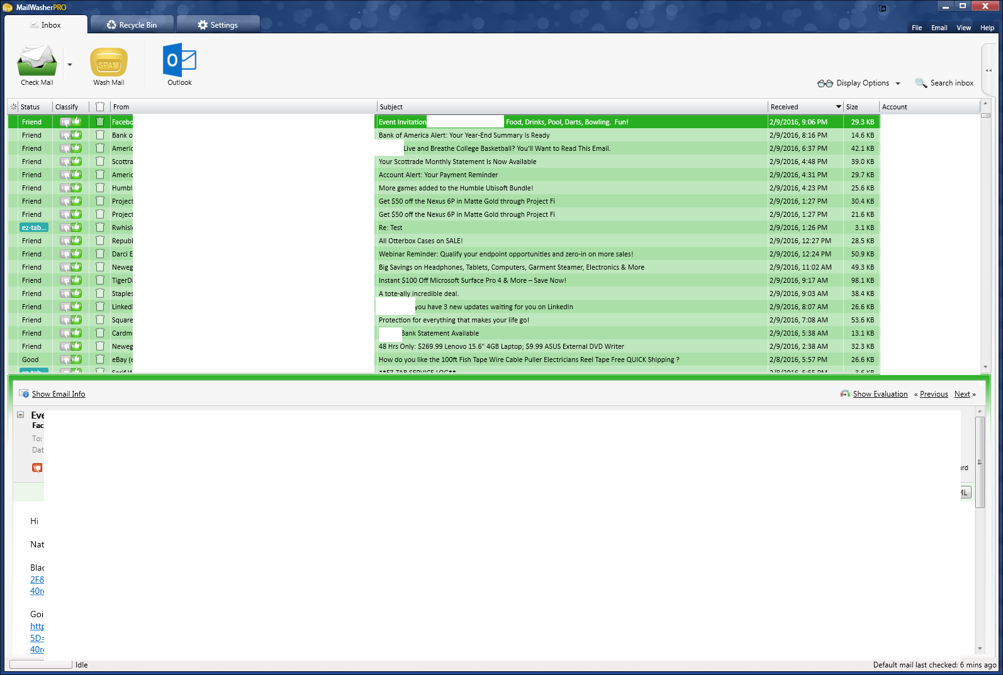The image size is (1003, 675).
Task: Go to the Previous email
Action: pos(934,394)
